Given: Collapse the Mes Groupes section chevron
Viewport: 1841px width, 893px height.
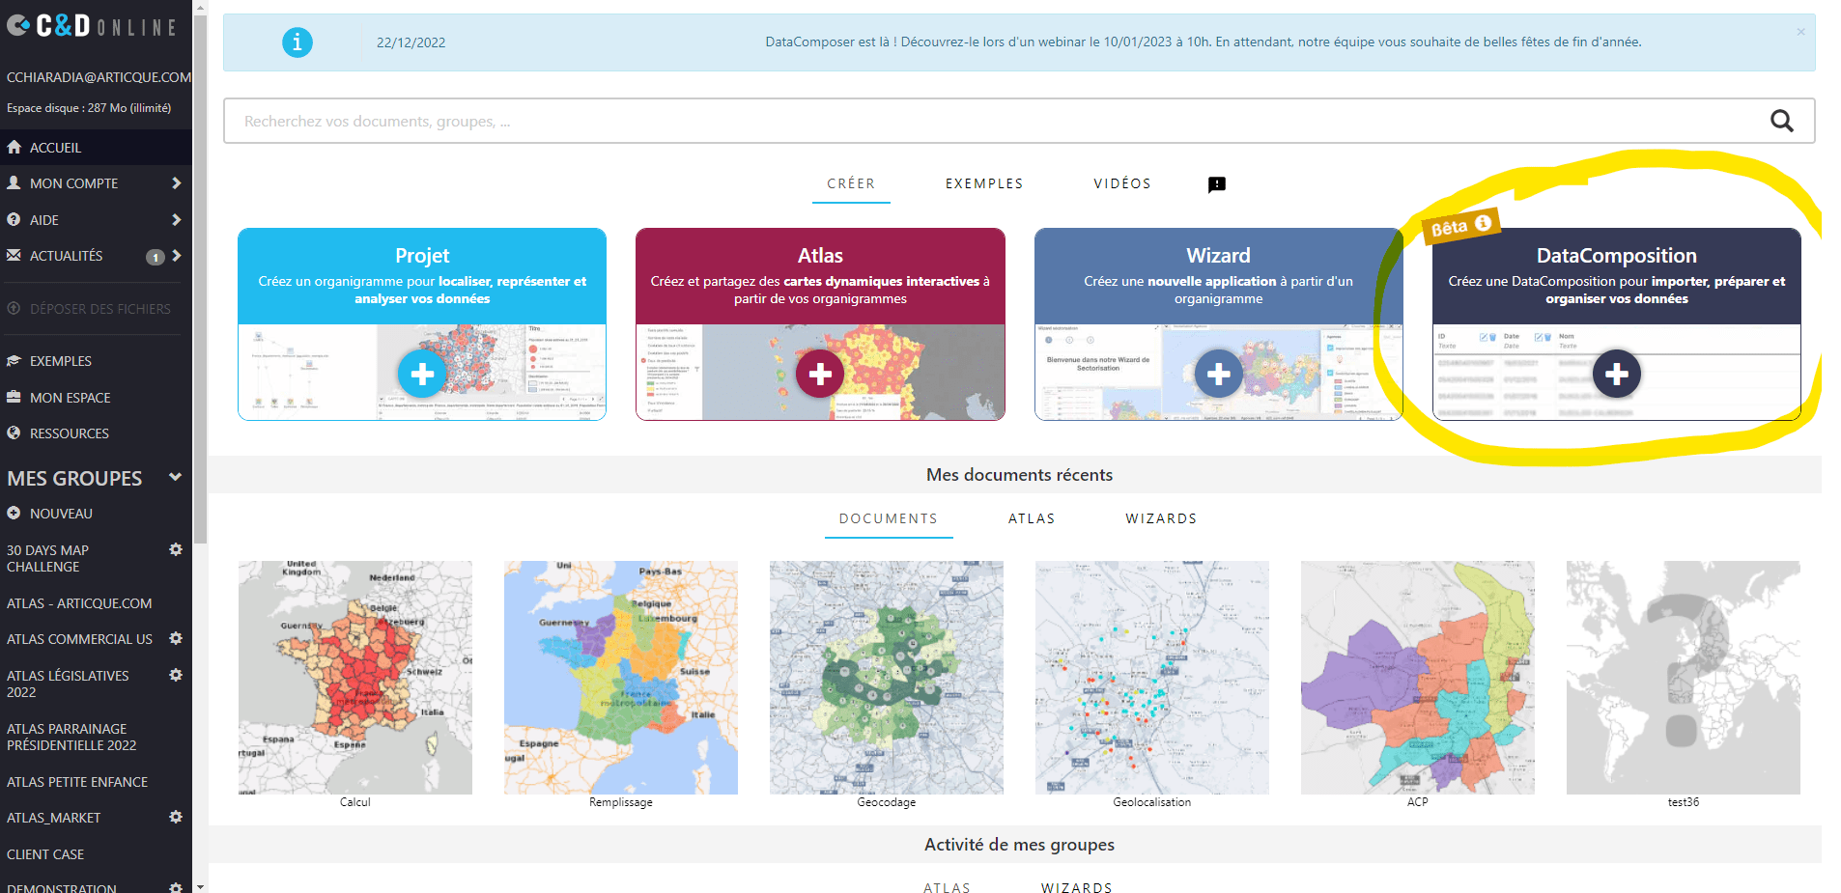Looking at the screenshot, I should click(175, 477).
